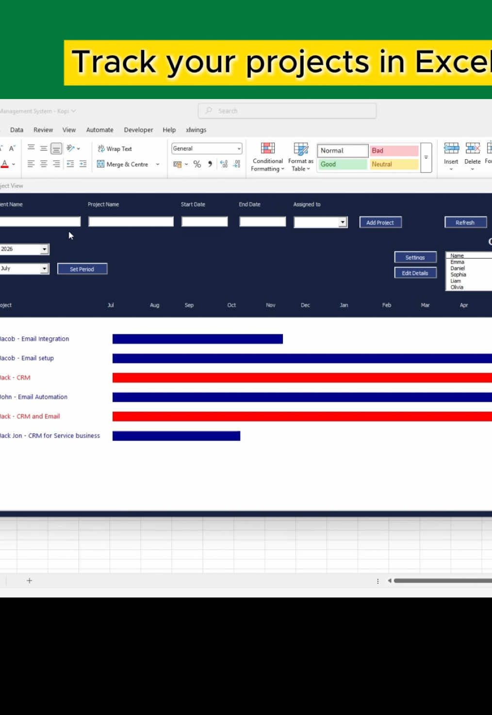Open Format as Table gallery
Image resolution: width=492 pixels, height=715 pixels.
(301, 157)
